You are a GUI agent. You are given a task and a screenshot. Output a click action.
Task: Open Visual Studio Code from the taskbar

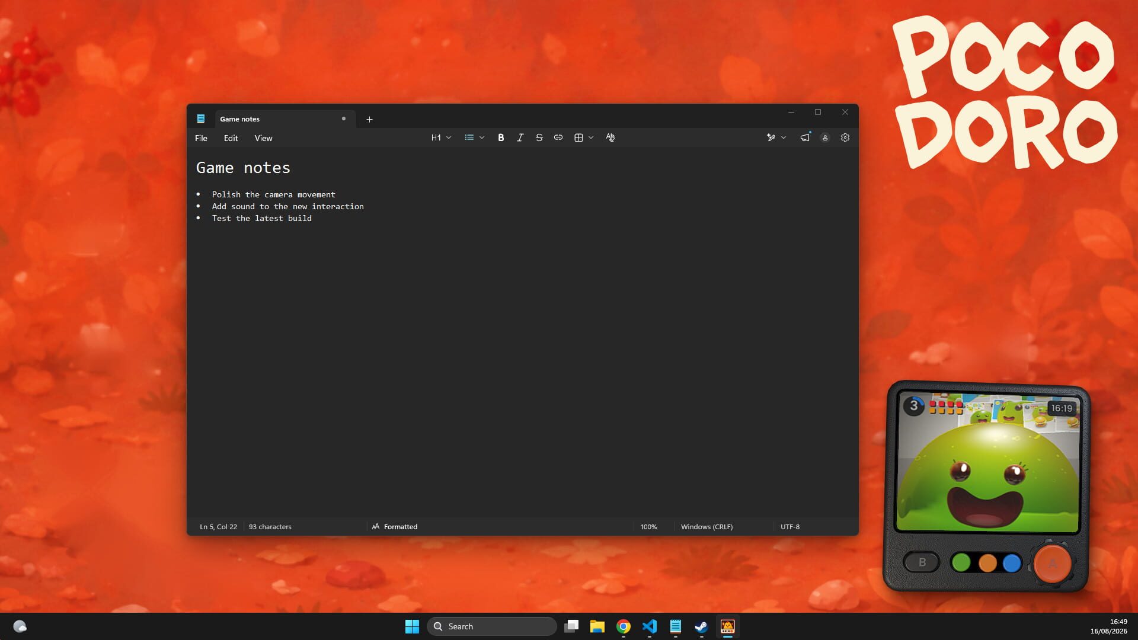pos(649,626)
